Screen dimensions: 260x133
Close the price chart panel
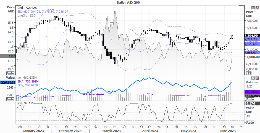(x=257, y=7)
